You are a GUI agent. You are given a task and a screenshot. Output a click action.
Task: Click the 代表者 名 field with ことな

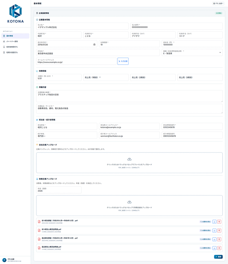[x=106, y=35]
